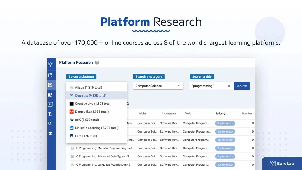Click the notebook icon in sidebar

tap(50, 114)
